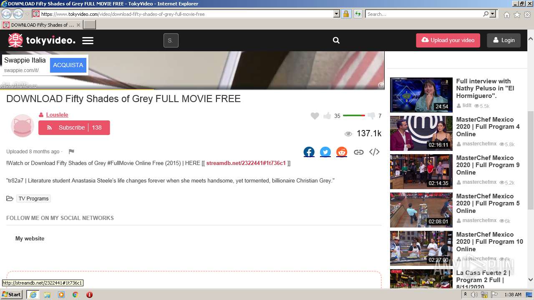Viewport: 534px width, 300px height.
Task: Share the video on Twitter
Action: pos(325,152)
